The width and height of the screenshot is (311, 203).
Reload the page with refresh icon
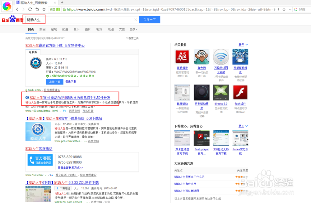click(x=30, y=9)
